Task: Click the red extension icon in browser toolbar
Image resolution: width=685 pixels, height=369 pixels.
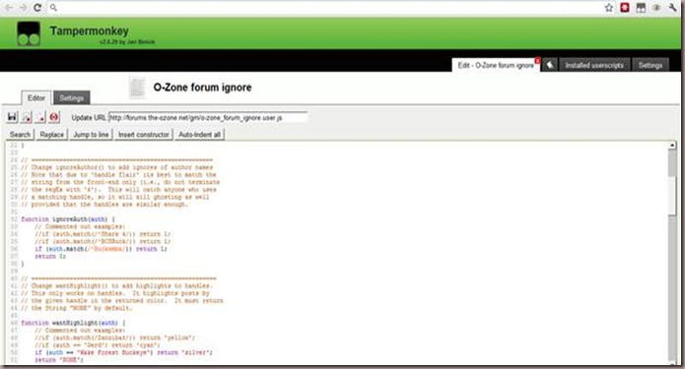Action: (625, 8)
